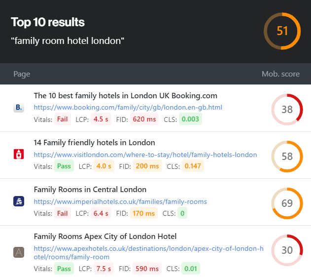Click the FID 620 ms badge
Screen dimensions: 311x277
click(144, 119)
